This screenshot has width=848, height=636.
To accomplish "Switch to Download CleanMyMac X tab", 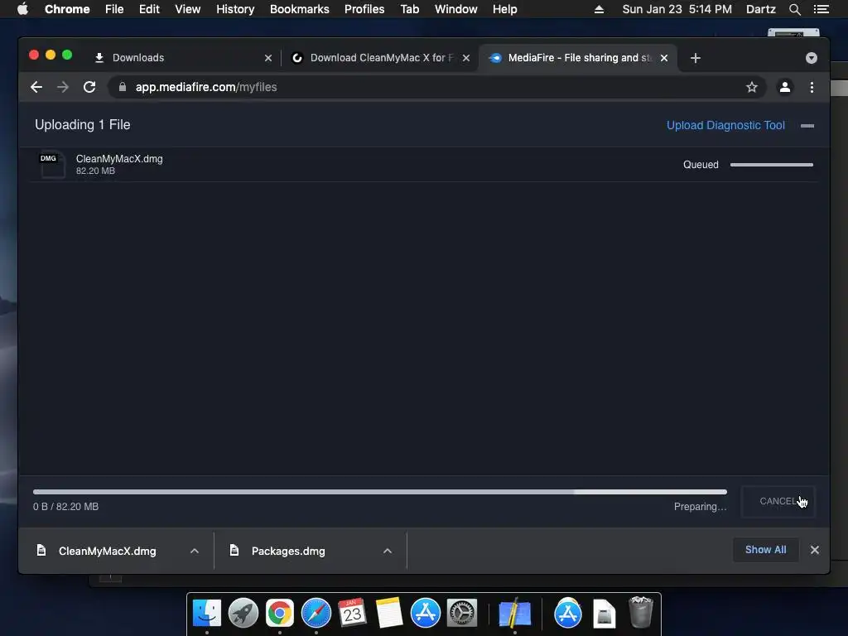I will point(379,58).
